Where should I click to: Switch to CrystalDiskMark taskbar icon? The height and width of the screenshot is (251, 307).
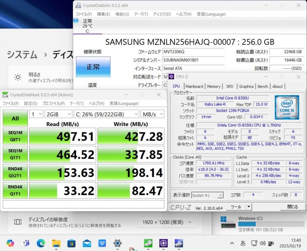(x=148, y=243)
